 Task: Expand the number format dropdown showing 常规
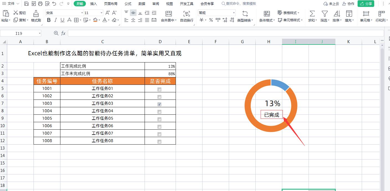[x=234, y=13]
